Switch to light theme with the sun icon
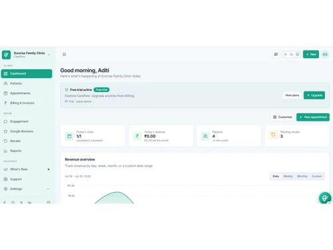 point(286,54)
